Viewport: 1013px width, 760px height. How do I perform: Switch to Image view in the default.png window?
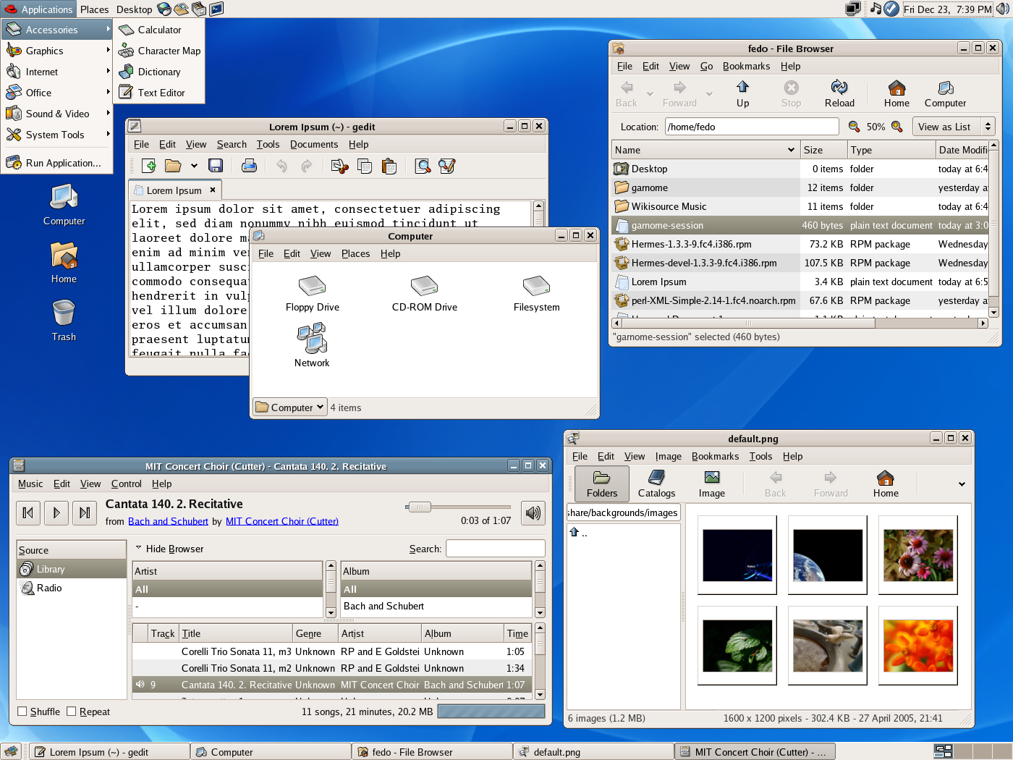[x=711, y=484]
